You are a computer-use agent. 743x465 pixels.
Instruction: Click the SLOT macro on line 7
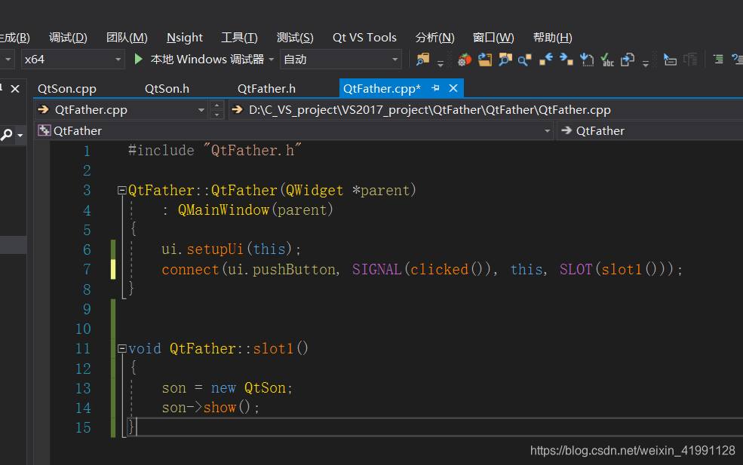click(x=576, y=270)
